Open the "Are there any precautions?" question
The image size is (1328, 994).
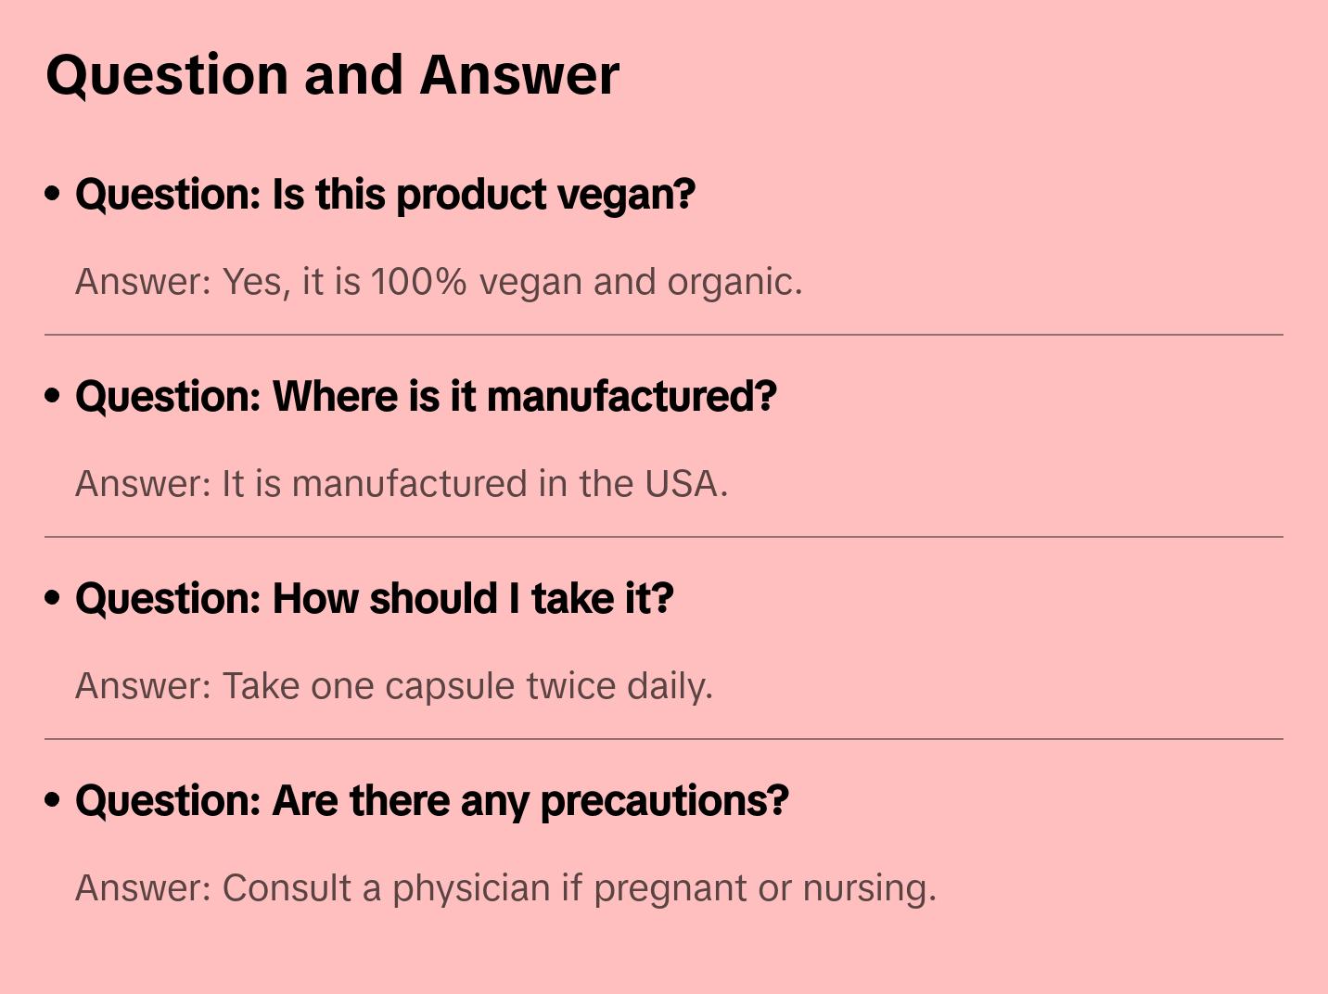(431, 801)
